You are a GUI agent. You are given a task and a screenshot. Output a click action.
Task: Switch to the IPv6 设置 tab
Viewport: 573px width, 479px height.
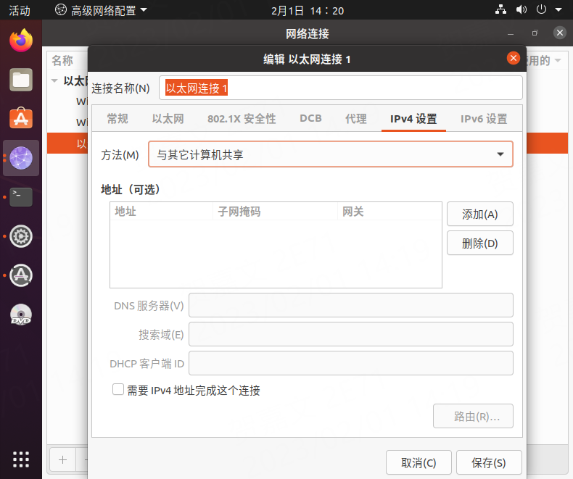(484, 119)
